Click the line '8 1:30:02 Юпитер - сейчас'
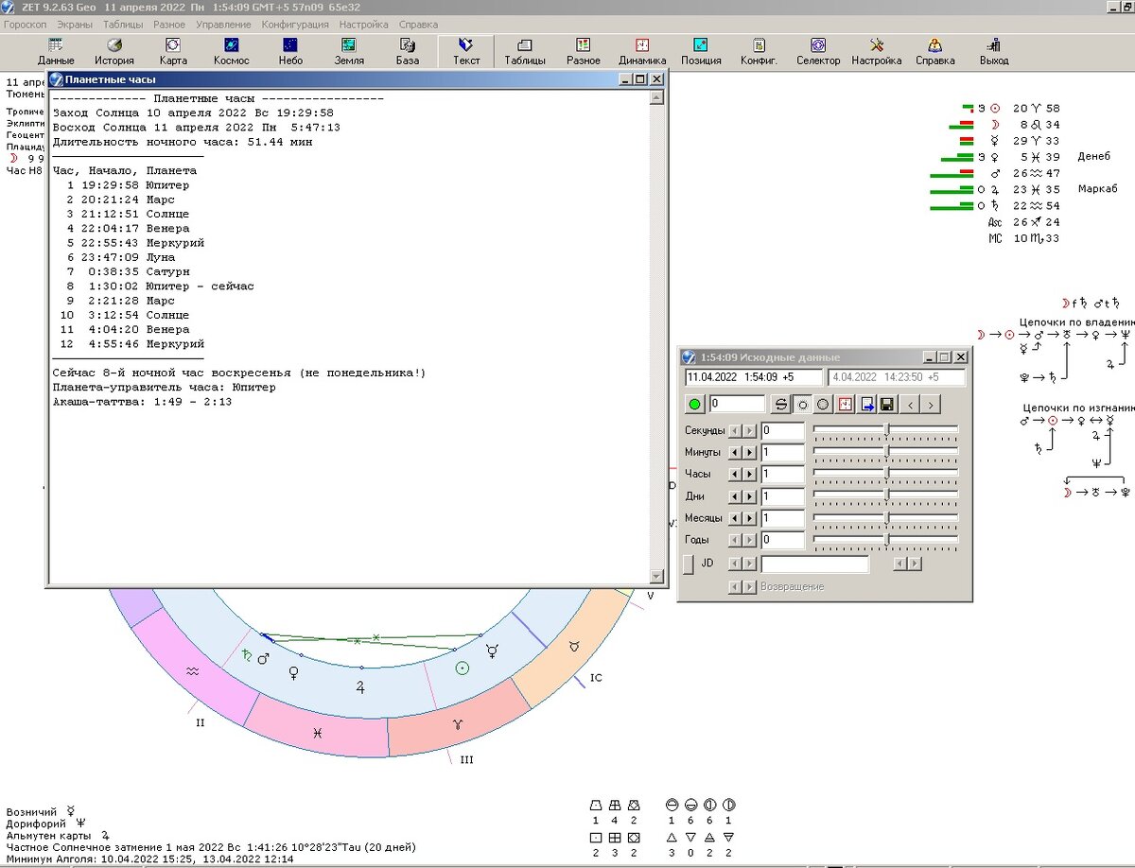This screenshot has width=1135, height=868. pos(158,286)
